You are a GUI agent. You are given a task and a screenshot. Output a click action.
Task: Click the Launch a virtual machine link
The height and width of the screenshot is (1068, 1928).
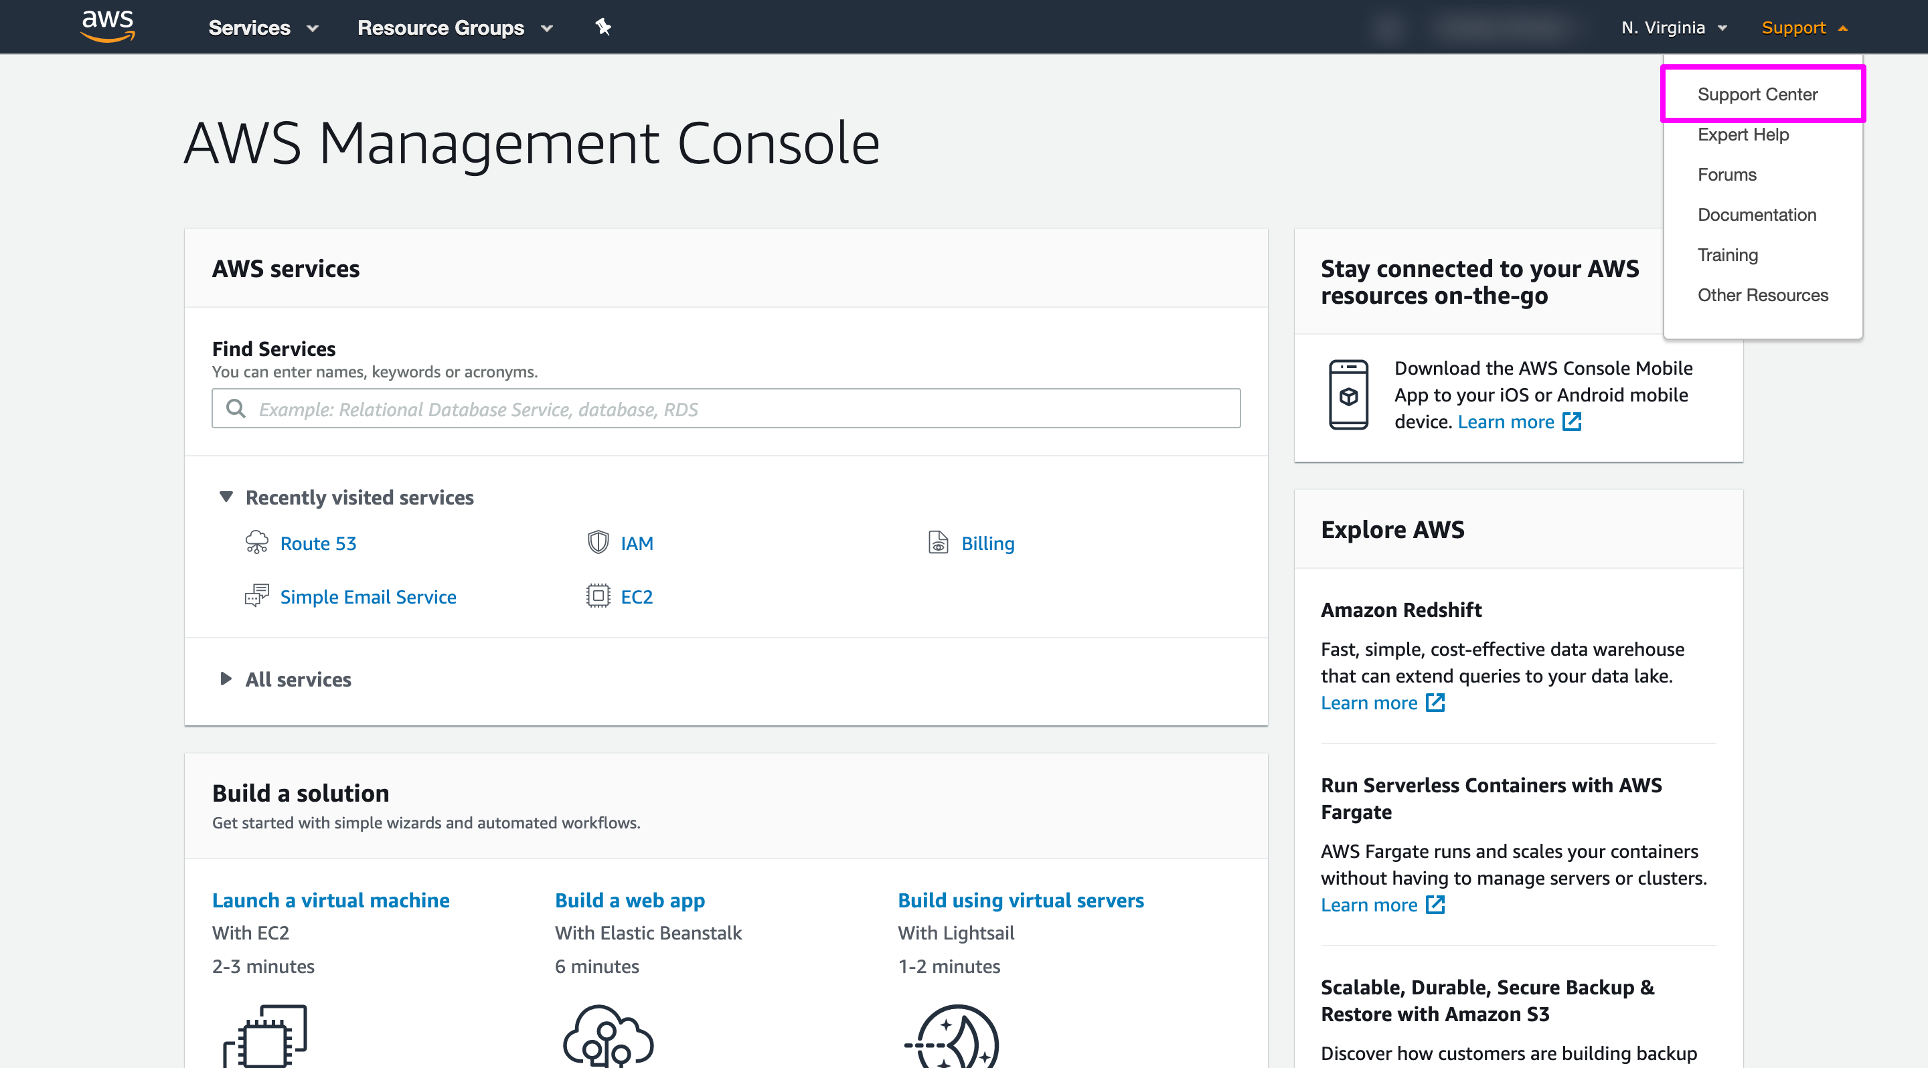(x=330, y=900)
